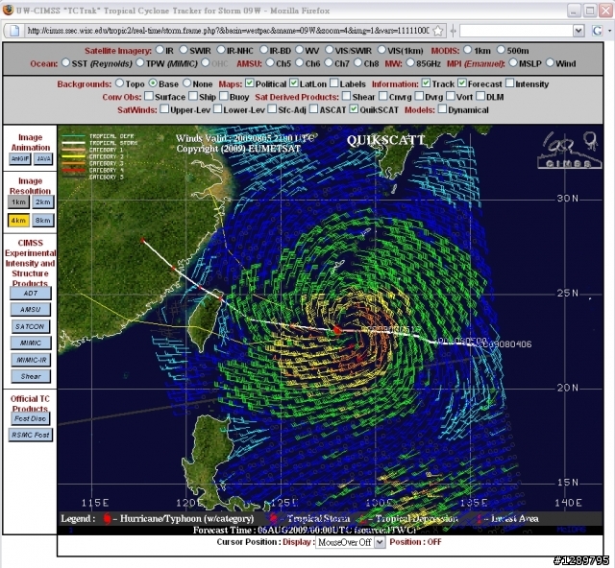Uncheck the Forecast checkbox
Viewport: 615px width, 568px height.
coord(461,83)
